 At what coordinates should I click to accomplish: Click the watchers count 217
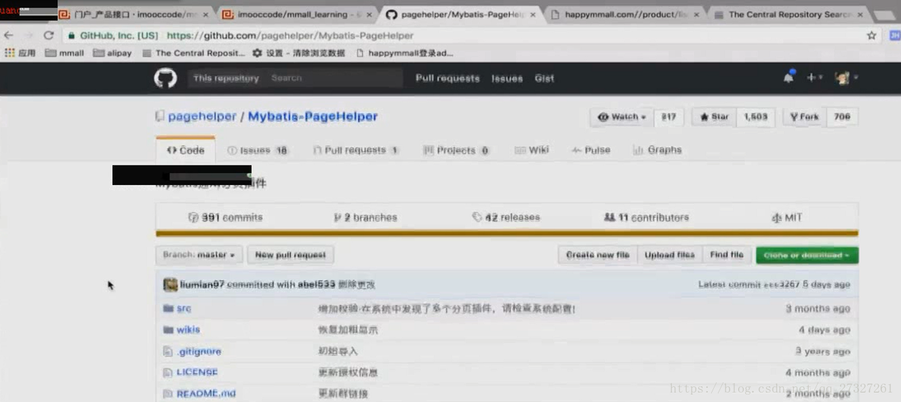[669, 117]
